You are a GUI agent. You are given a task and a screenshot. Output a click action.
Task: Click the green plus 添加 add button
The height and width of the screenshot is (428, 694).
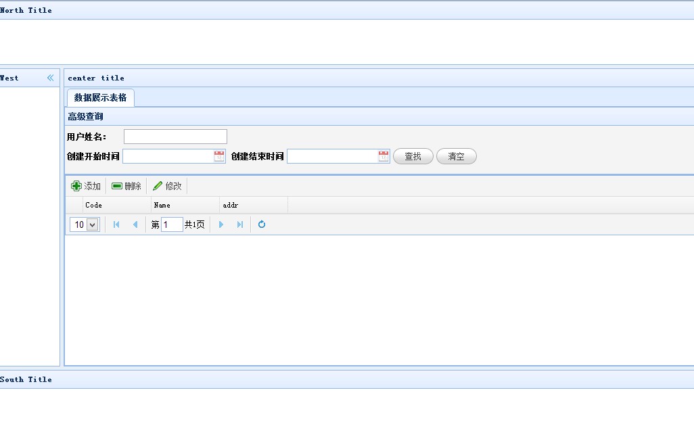point(86,186)
